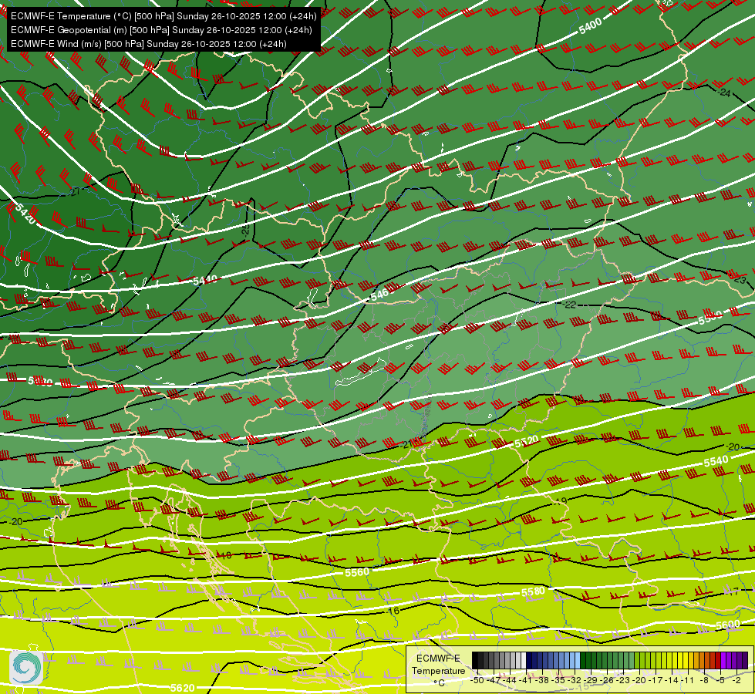This screenshot has height=694, width=755.
Task: Click the swirl weather logo icon
Action: coord(26,666)
